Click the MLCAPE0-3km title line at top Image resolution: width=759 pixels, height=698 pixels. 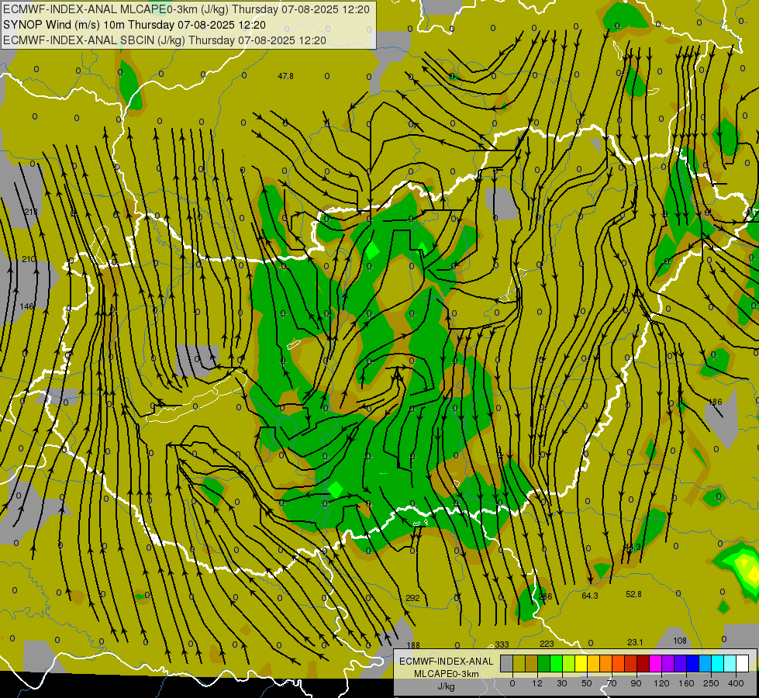click(x=186, y=9)
